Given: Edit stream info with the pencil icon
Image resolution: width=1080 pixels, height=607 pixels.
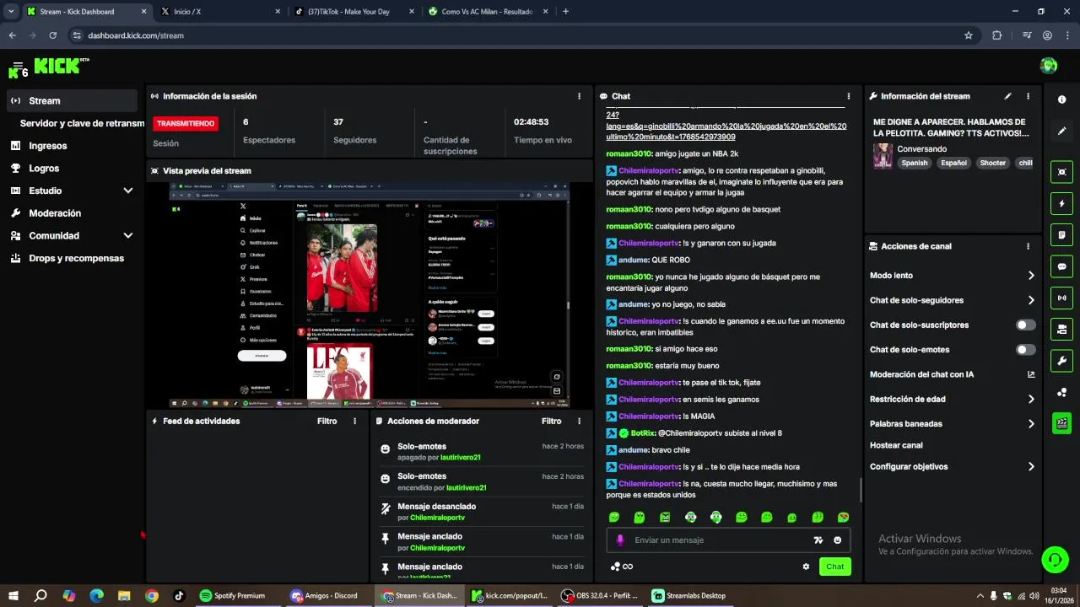Looking at the screenshot, I should 1007,96.
